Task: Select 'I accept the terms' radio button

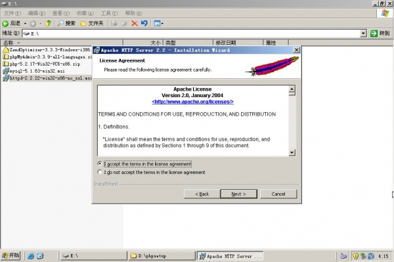Action: pyautogui.click(x=100, y=164)
